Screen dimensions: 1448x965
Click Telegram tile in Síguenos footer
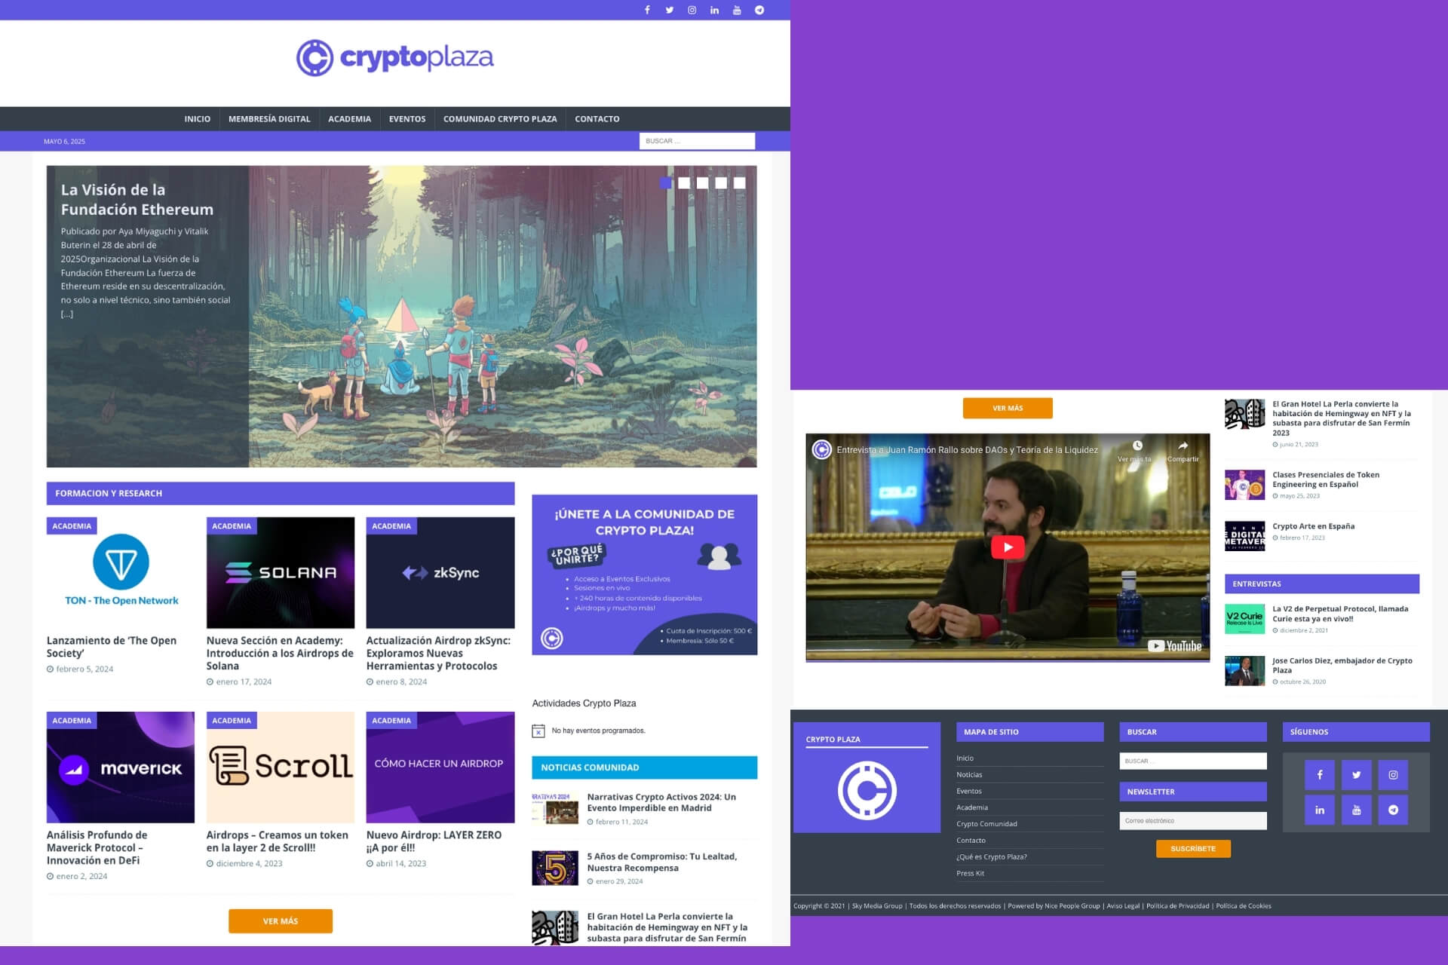click(1393, 810)
